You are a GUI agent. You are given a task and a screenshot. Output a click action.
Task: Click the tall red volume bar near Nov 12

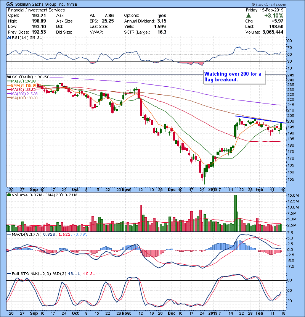point(141,218)
